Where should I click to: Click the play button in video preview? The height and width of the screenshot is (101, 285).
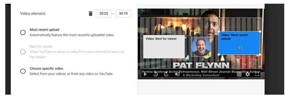click(x=145, y=74)
